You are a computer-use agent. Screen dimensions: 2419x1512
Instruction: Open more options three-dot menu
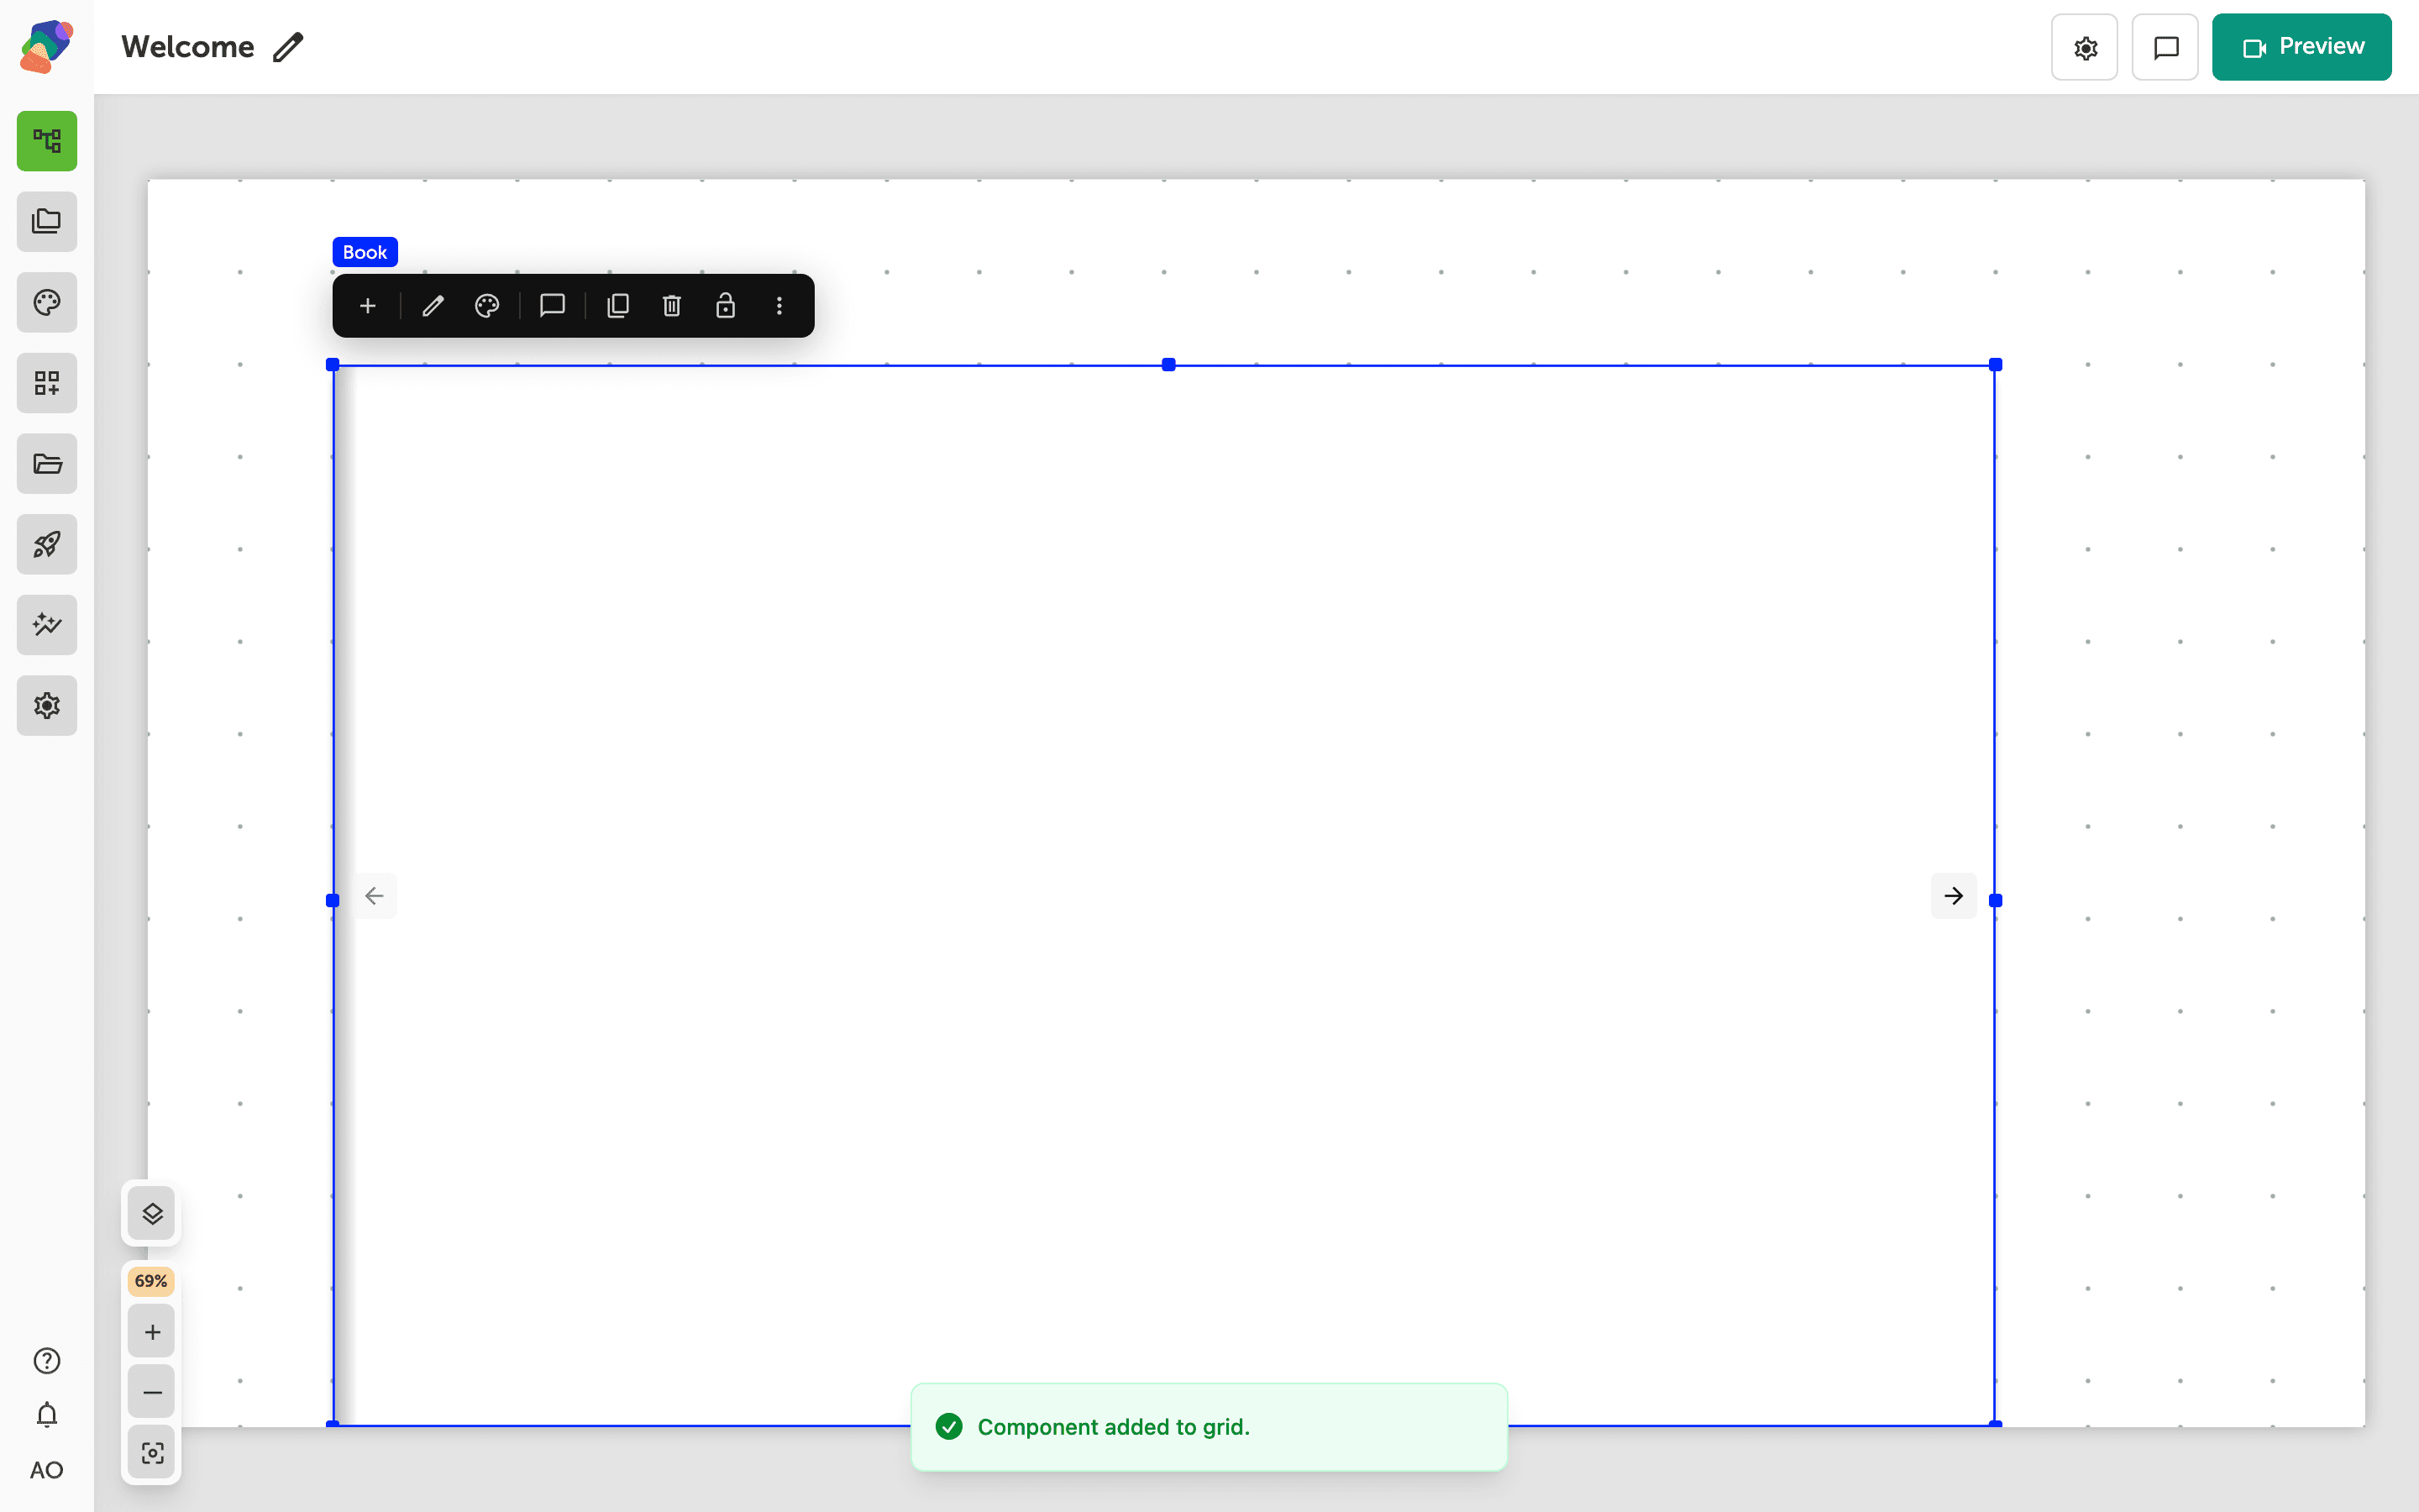[779, 306]
